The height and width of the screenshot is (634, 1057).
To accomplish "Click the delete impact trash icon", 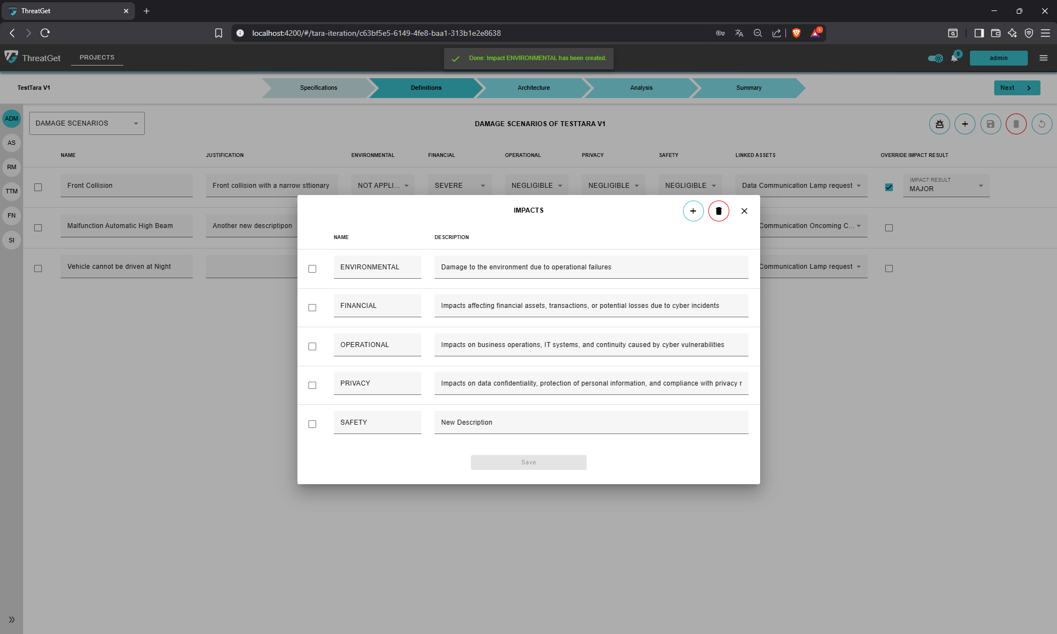I will tap(718, 211).
